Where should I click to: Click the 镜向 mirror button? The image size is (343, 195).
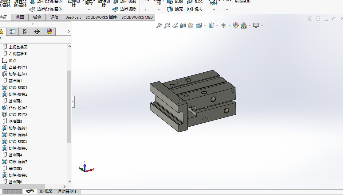coord(195,9)
